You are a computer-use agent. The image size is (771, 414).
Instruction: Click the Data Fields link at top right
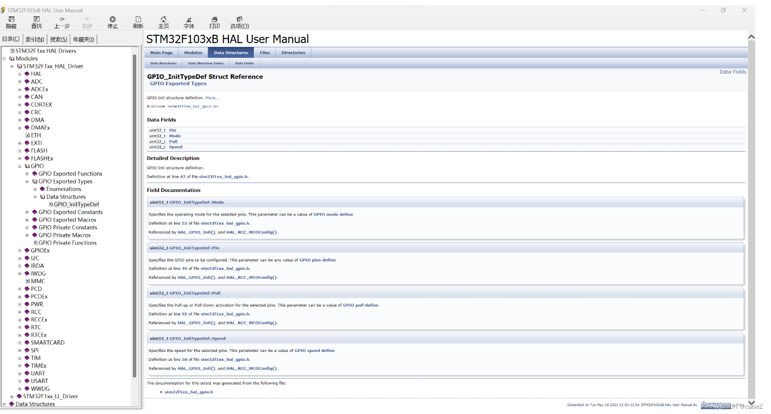[x=733, y=72]
